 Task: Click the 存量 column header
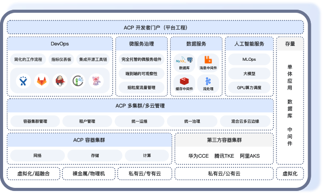(290, 44)
